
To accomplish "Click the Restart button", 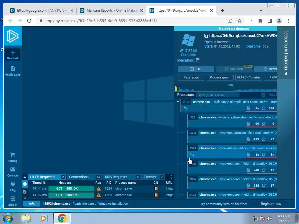I will point(266,69).
